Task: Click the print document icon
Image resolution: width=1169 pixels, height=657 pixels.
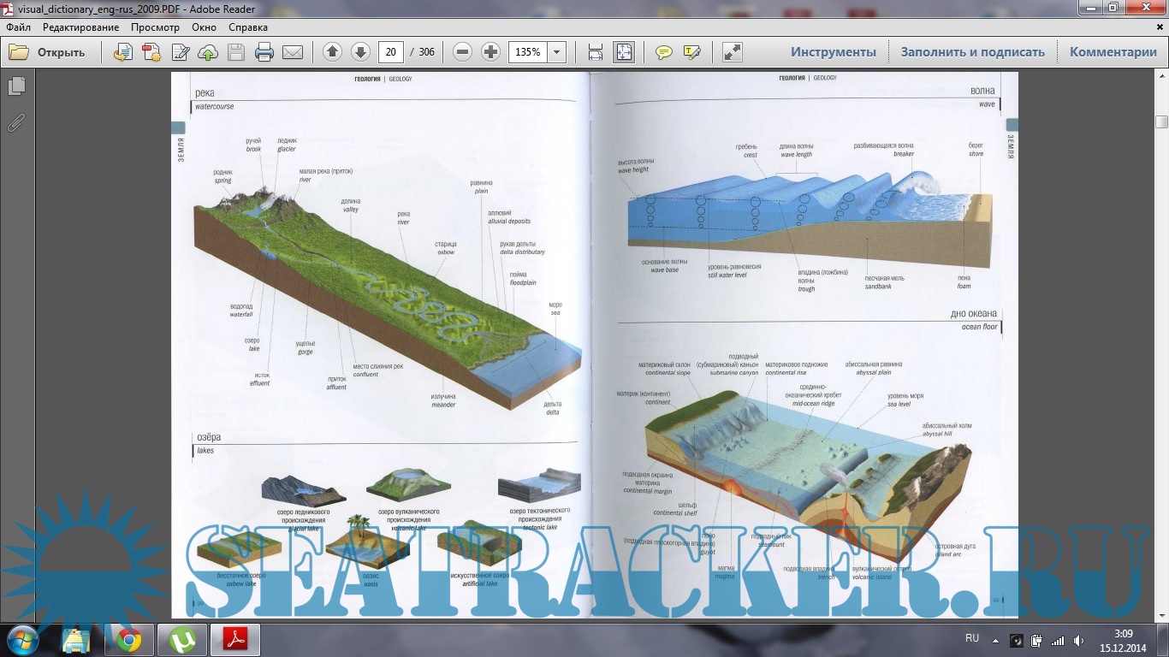Action: (x=264, y=52)
